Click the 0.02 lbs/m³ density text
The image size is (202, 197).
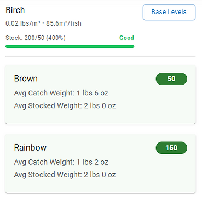pos(23,23)
